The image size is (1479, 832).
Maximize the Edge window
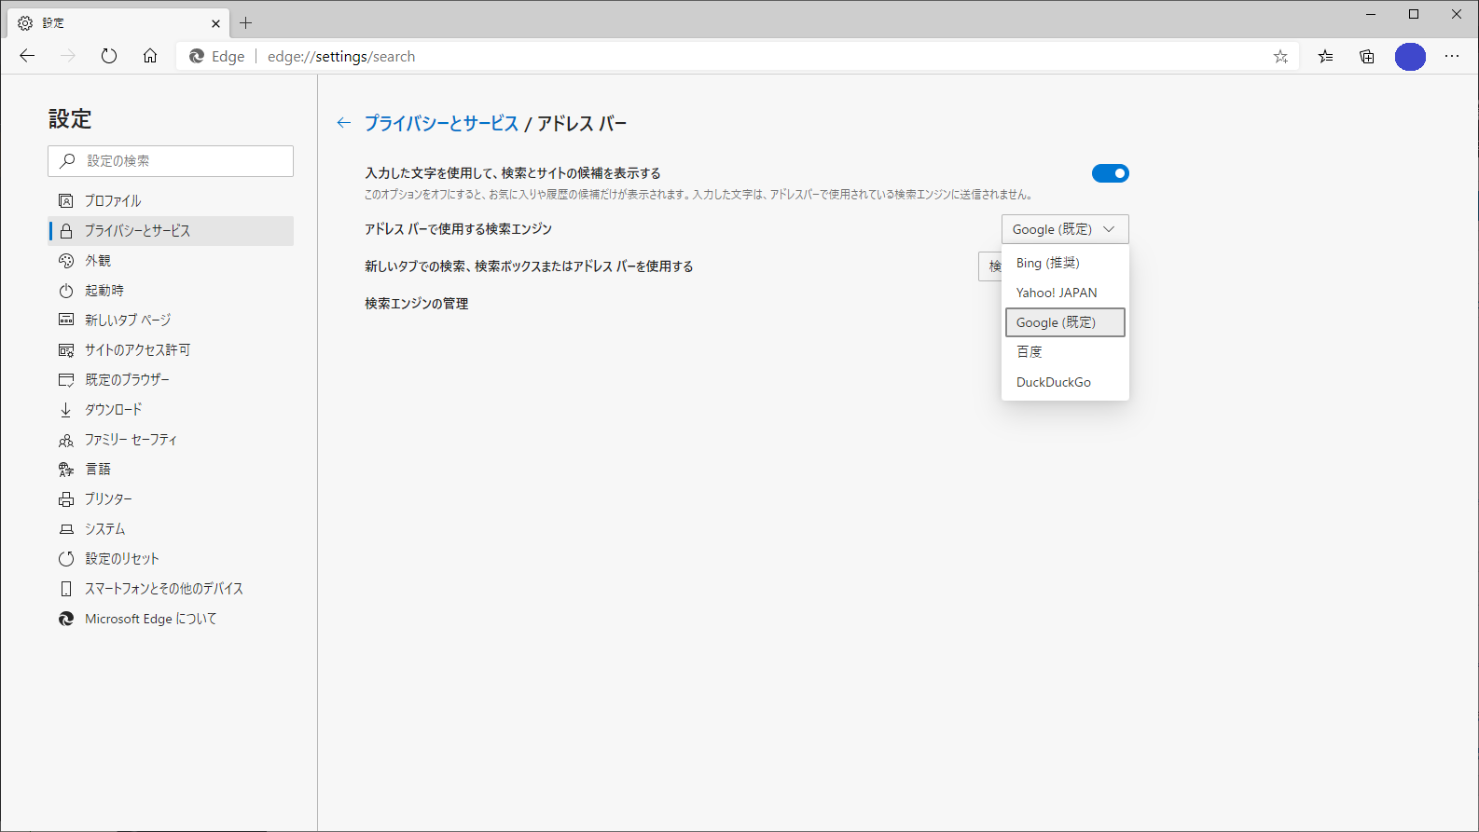[1414, 14]
